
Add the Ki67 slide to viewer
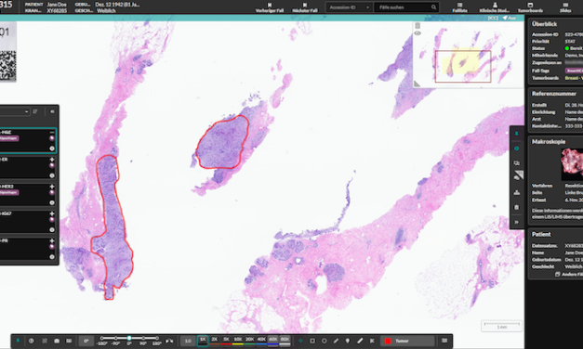pos(52,213)
